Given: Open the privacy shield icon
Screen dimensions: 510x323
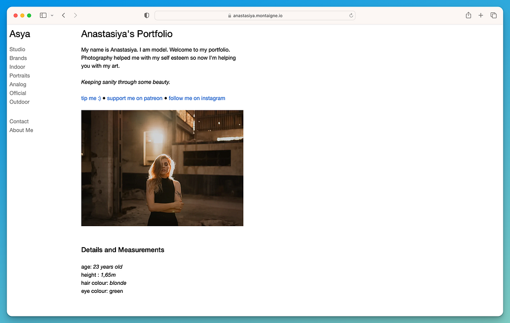Looking at the screenshot, I should coord(147,15).
